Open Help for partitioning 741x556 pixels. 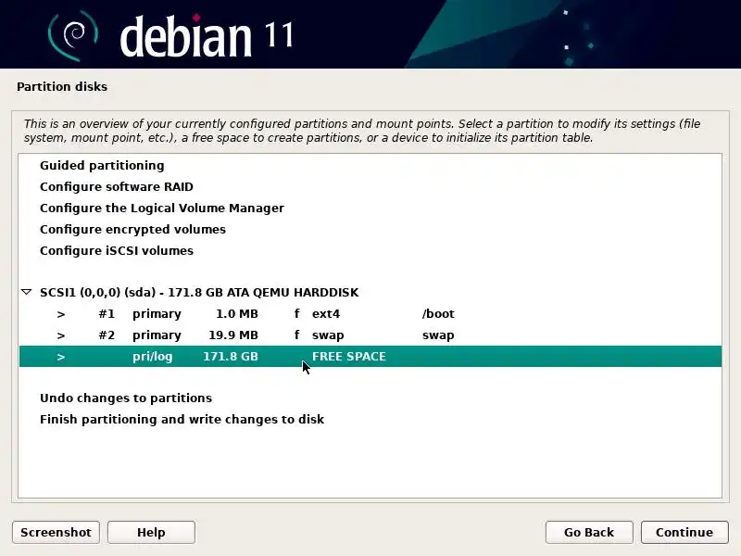(151, 532)
